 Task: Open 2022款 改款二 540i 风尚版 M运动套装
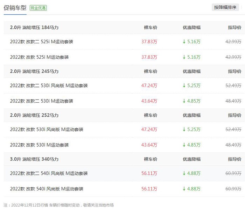[49, 173]
